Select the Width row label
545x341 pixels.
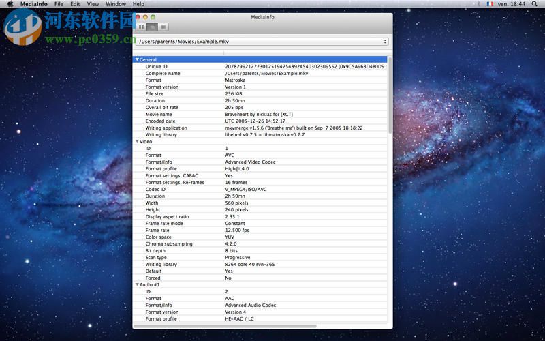pos(152,203)
